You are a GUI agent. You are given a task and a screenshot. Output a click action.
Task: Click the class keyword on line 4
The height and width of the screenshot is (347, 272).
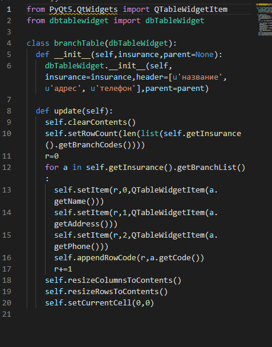[38, 43]
